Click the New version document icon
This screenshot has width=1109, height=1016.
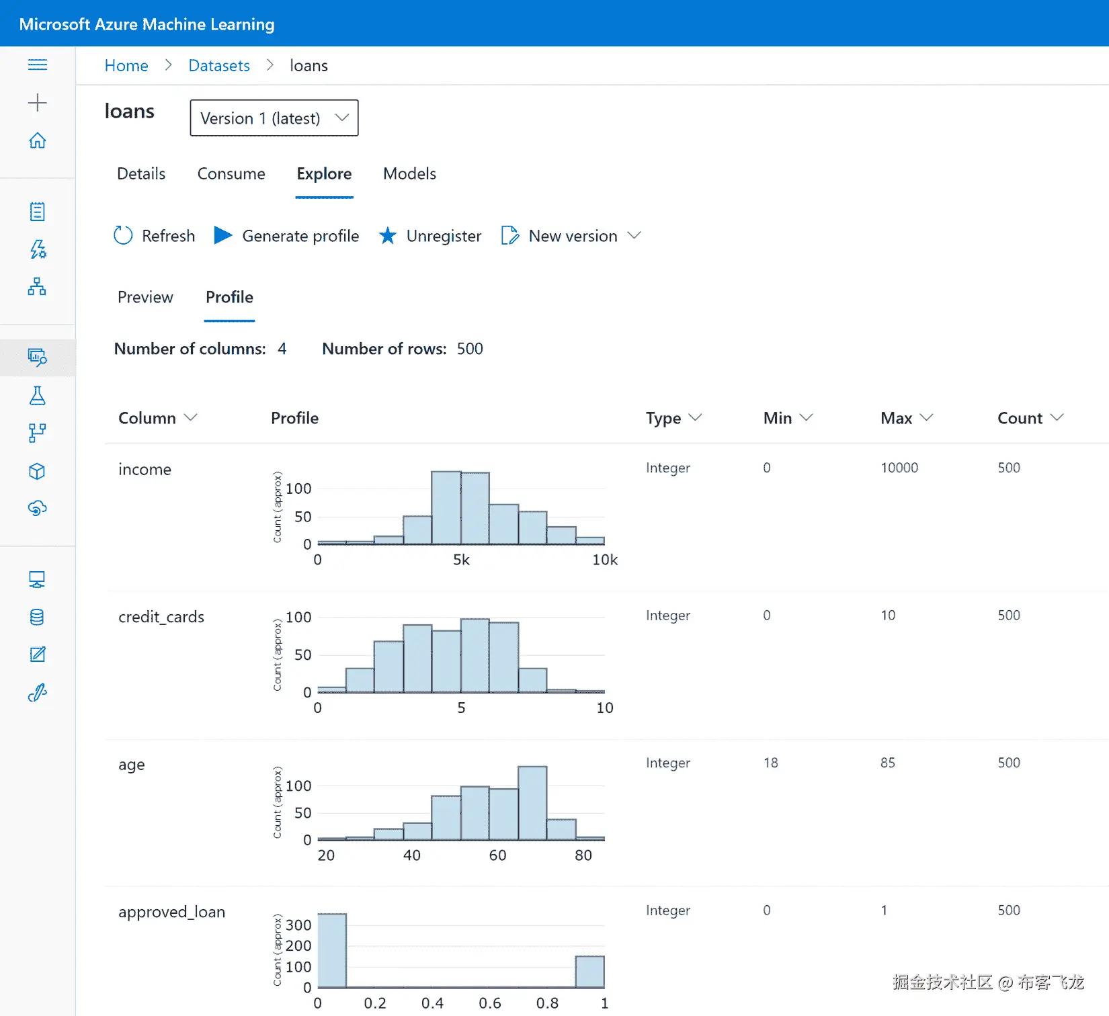[510, 235]
